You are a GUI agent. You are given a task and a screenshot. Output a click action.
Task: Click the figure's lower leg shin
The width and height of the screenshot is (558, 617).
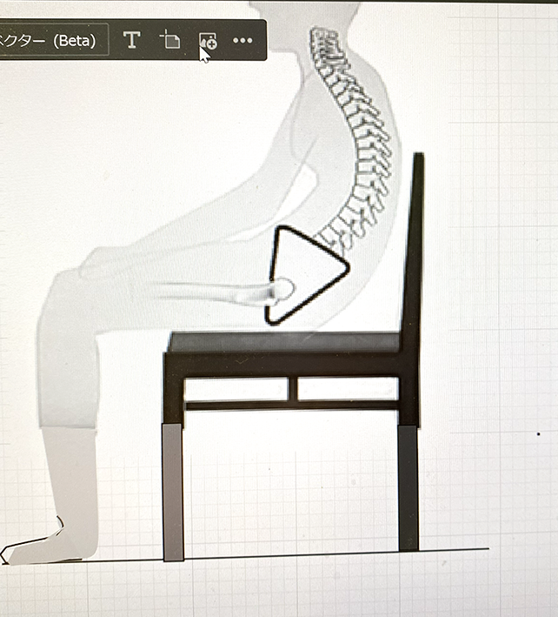pyautogui.click(x=70, y=470)
